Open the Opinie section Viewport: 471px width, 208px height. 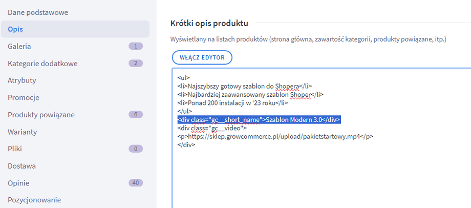click(18, 183)
